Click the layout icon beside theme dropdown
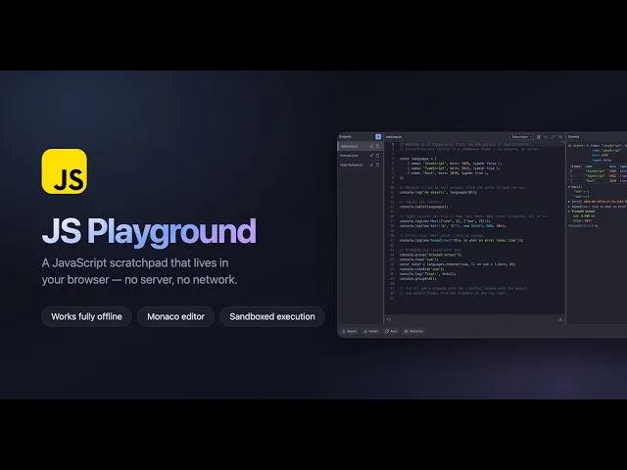The width and height of the screenshot is (627, 470). tap(538, 137)
